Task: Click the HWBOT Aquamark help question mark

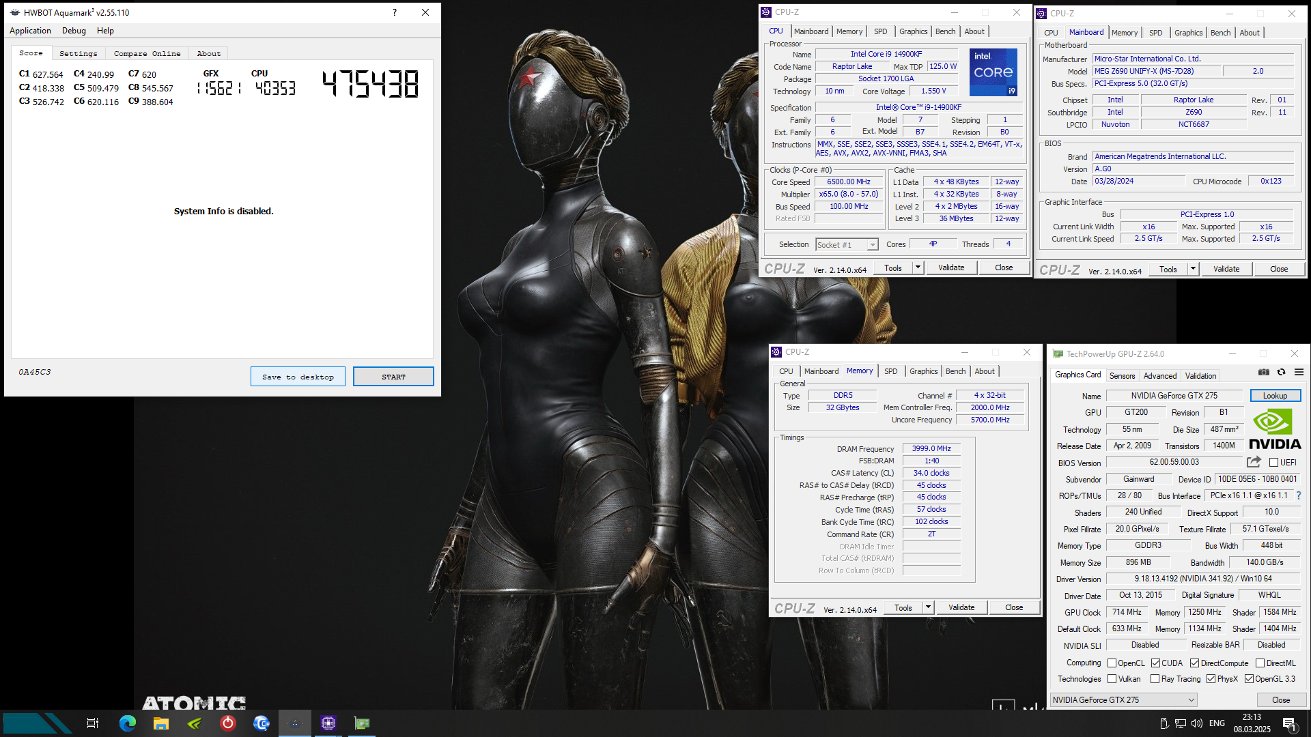Action: click(x=395, y=12)
